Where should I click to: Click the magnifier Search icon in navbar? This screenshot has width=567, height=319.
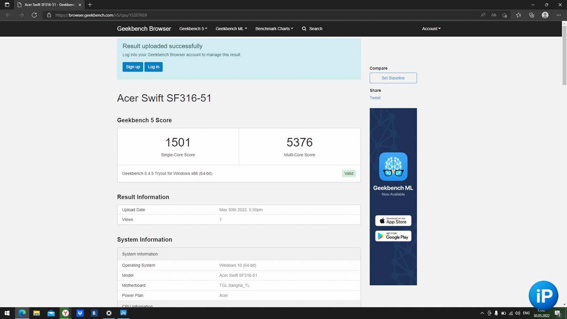click(x=304, y=29)
